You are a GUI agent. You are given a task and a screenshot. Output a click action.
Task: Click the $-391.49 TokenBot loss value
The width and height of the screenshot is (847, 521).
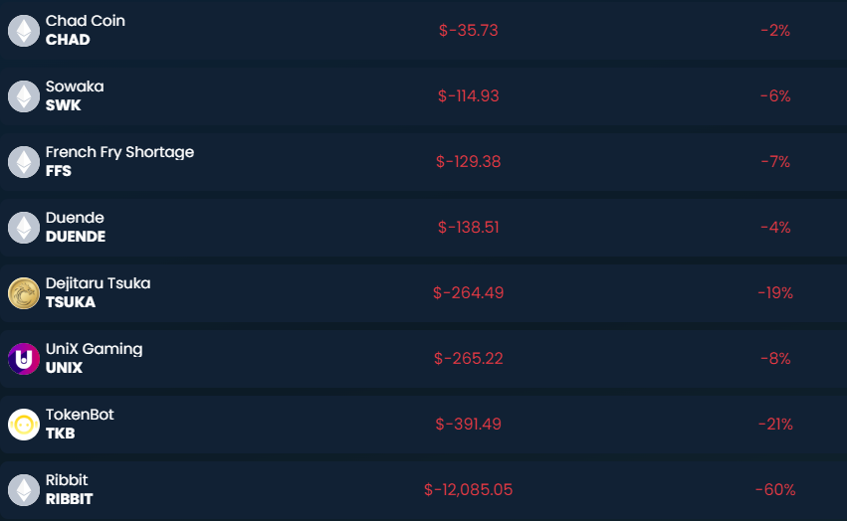[x=468, y=425]
